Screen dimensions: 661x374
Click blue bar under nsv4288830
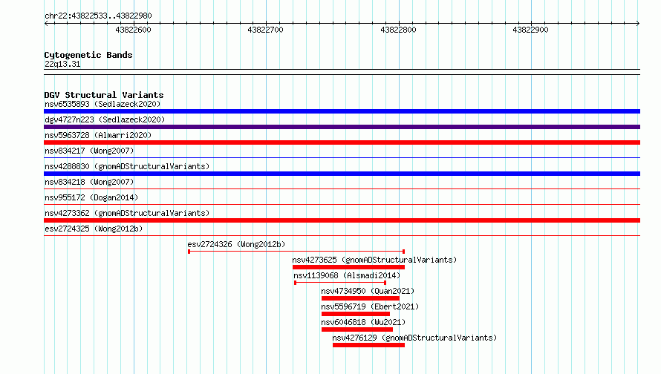tap(342, 174)
